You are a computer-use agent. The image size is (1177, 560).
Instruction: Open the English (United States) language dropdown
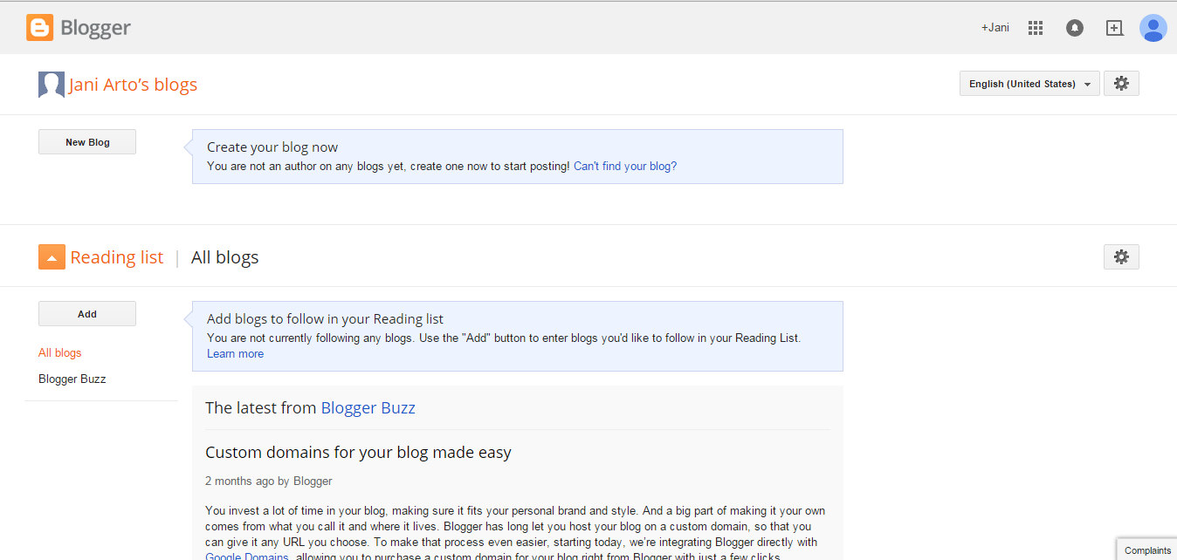click(1029, 84)
